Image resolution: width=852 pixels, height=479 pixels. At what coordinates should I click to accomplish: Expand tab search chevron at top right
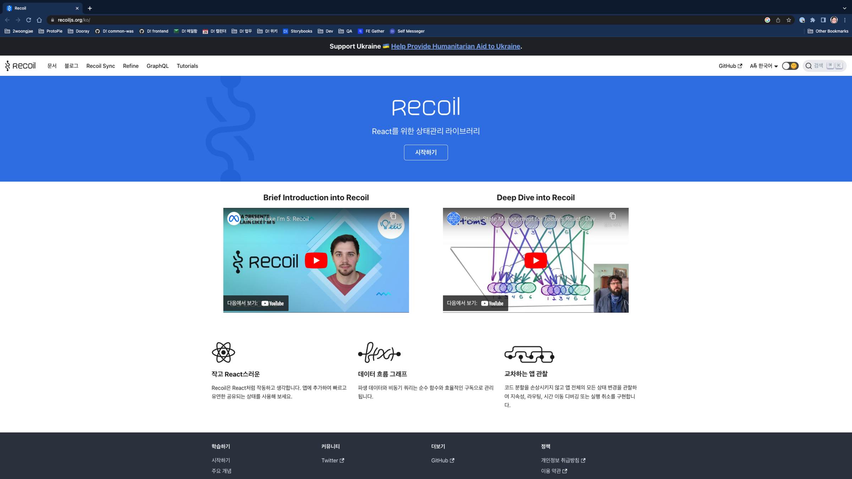click(x=845, y=8)
